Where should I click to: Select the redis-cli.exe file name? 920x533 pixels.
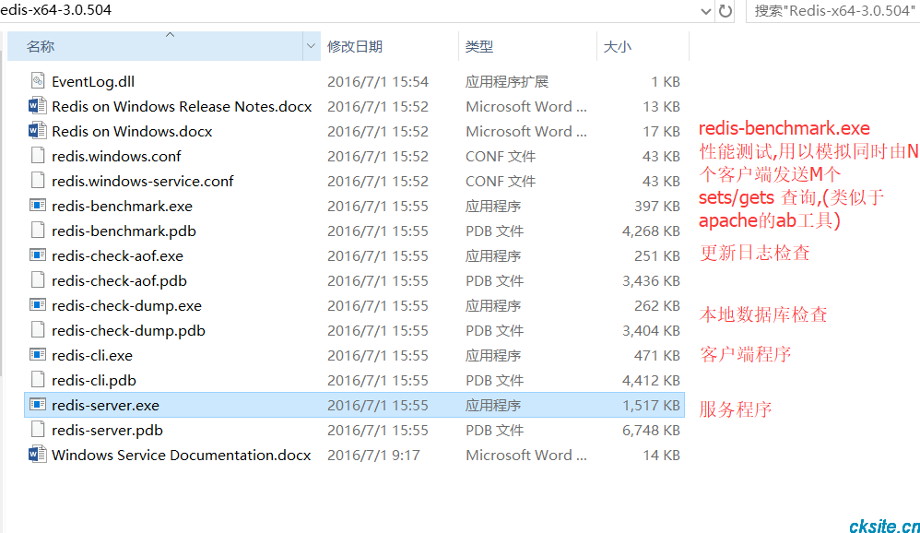coord(92,356)
